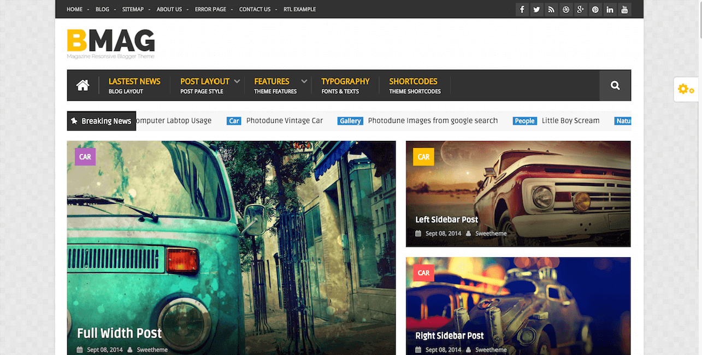
Task: Click Sweetheme author on Left Sidebar Post
Action: click(491, 234)
